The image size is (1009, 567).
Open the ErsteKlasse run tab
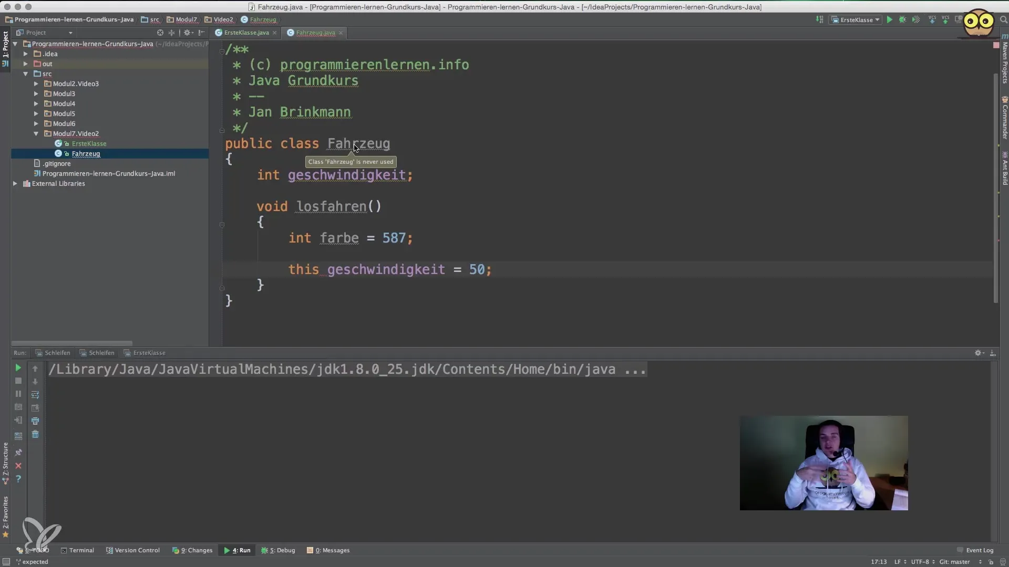(145, 353)
